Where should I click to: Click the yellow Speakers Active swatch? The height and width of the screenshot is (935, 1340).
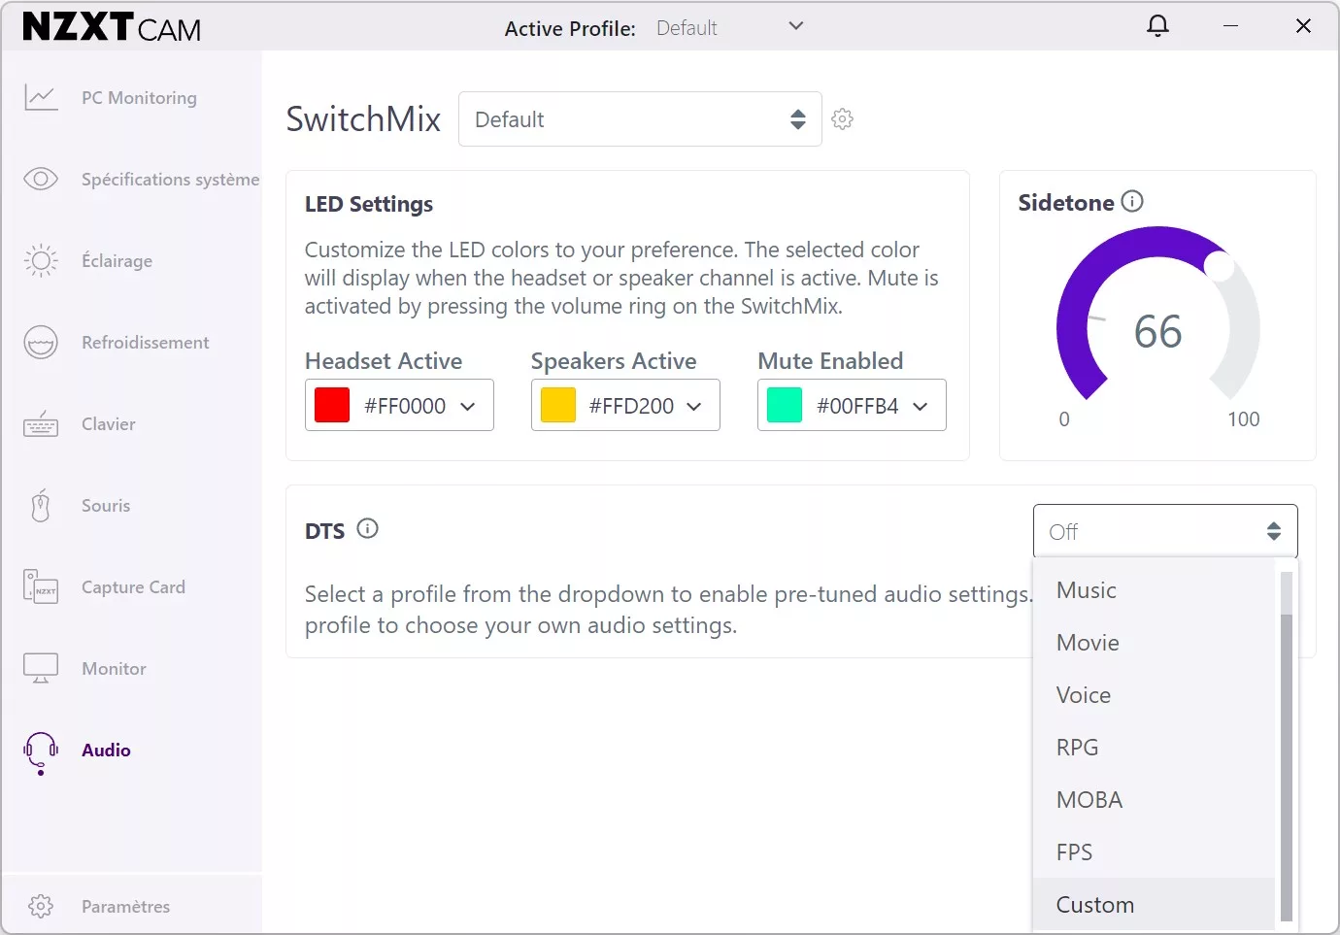[558, 405]
